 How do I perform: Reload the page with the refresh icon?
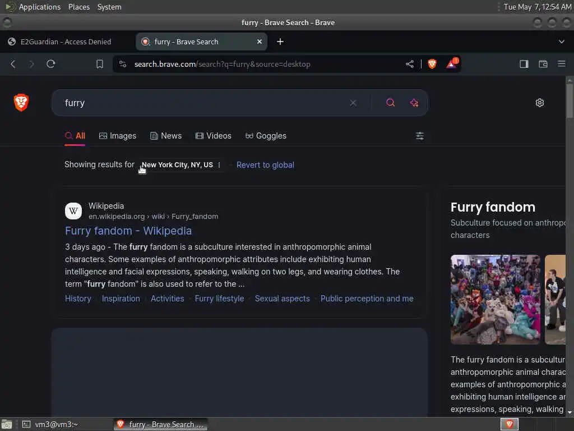click(x=51, y=64)
